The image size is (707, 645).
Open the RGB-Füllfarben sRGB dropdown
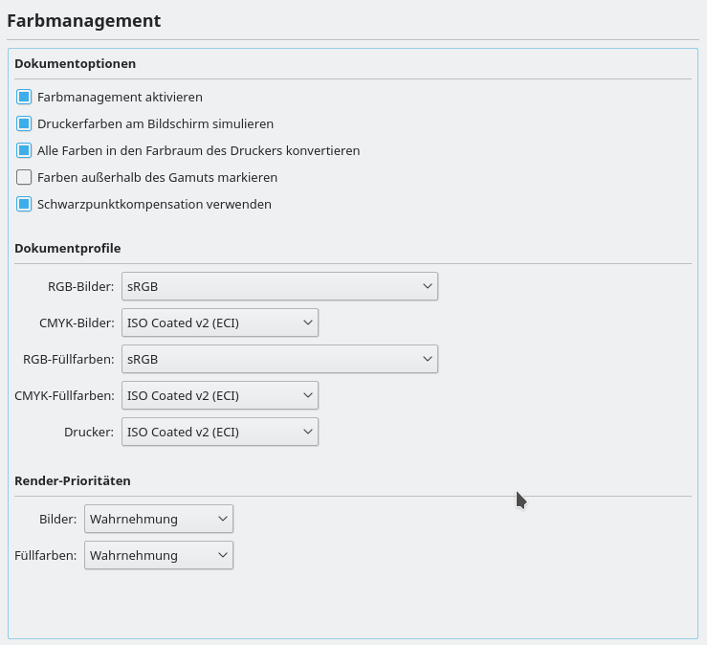click(279, 359)
